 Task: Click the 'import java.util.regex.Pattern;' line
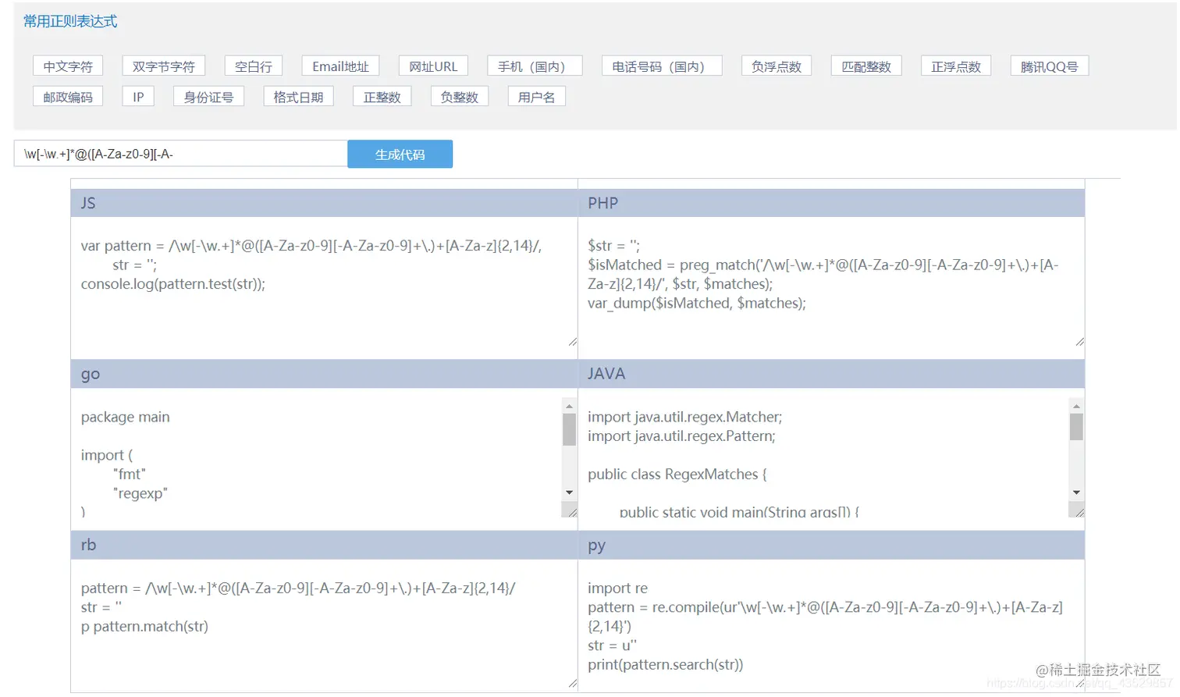[681, 436]
